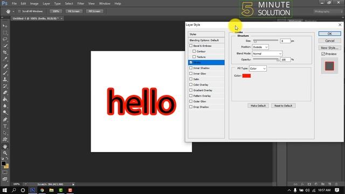Select the Clone Stamp tool
The height and width of the screenshot is (194, 345).
pos(5,79)
